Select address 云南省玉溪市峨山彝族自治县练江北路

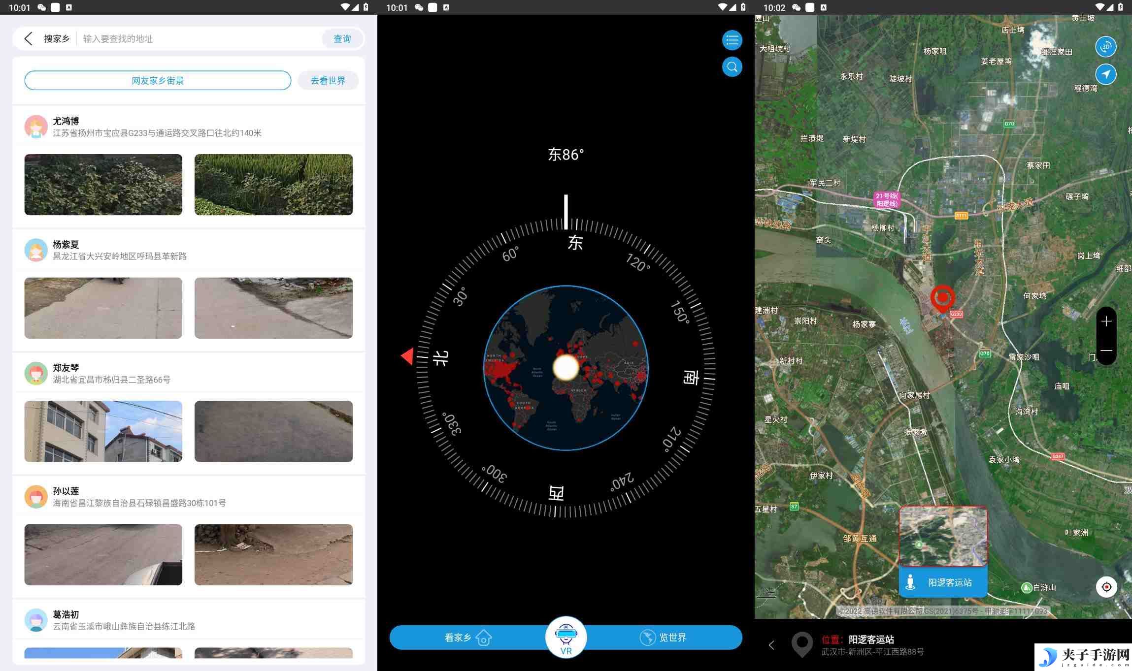pos(124,626)
